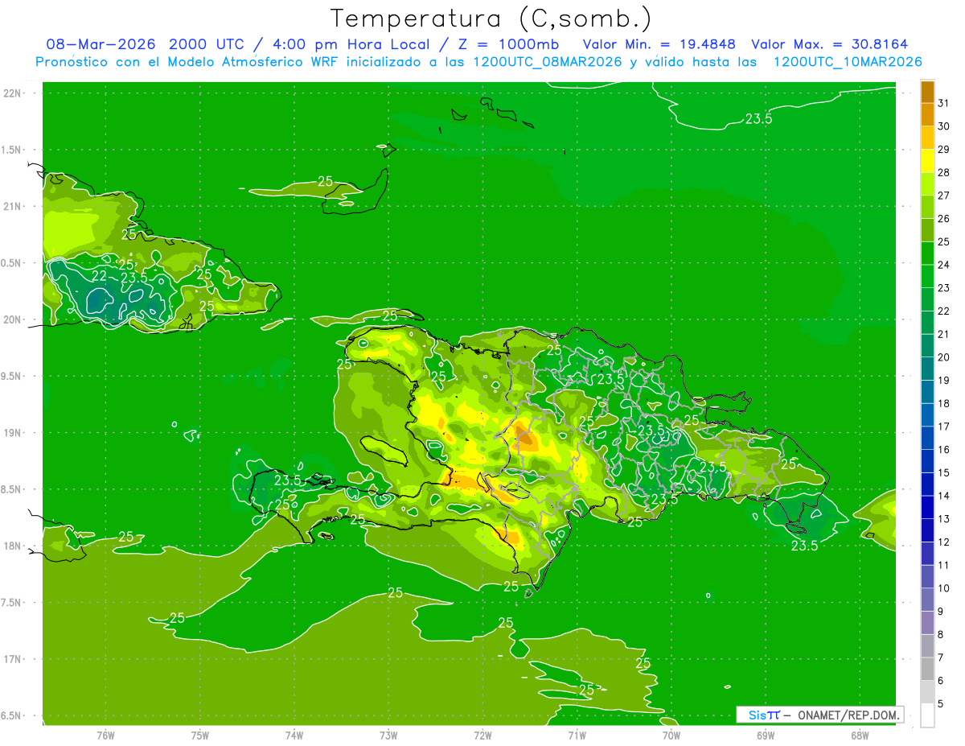Viewport: 965px width, 746px height.
Task: Click the "6.5N" latitude axis label
Action: 12,716
